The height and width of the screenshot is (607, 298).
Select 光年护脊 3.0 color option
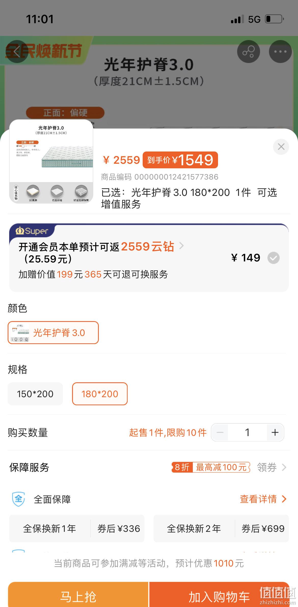53,333
